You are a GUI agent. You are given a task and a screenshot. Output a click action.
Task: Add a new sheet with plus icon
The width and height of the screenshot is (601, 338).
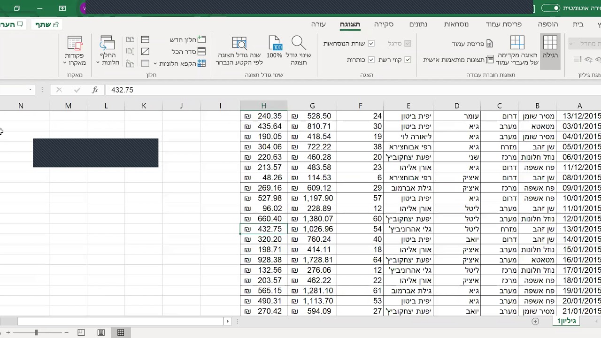(535, 321)
